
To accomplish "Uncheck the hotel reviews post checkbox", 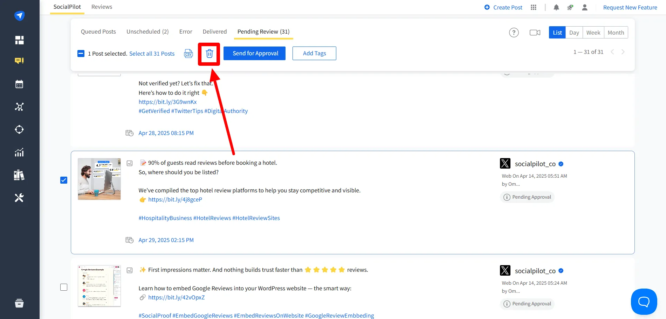I will point(64,180).
